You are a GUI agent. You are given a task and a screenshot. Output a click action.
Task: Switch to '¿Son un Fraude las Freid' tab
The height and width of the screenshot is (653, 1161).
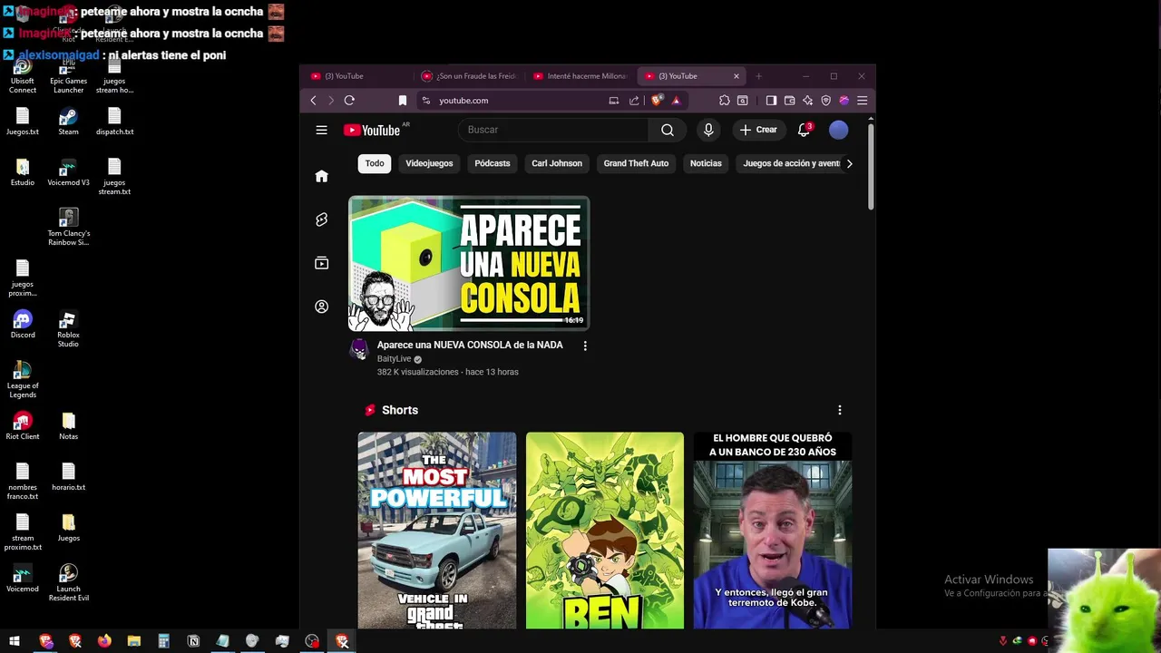(x=470, y=76)
